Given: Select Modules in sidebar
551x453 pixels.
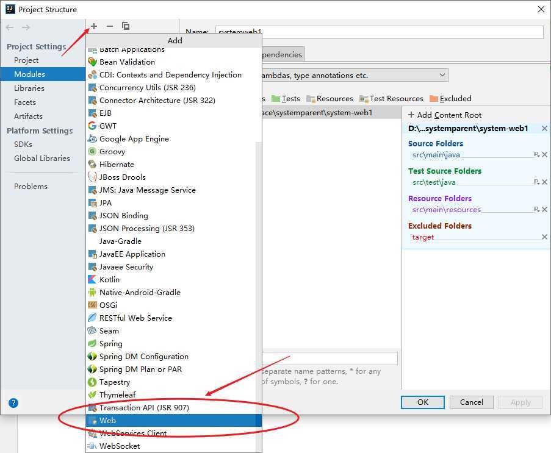Looking at the screenshot, I should tap(43, 74).
